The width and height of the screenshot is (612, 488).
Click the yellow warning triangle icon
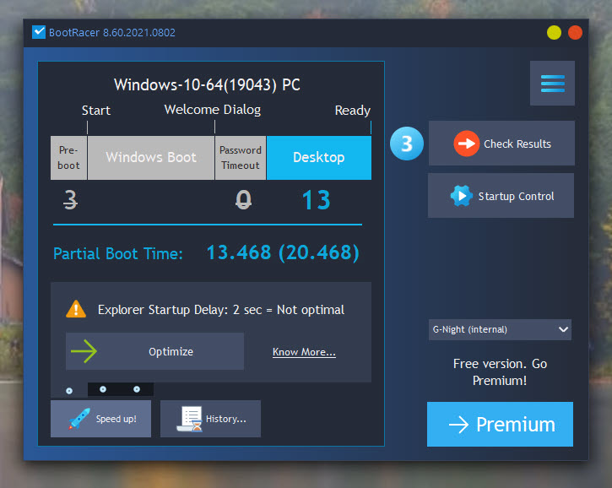click(76, 309)
